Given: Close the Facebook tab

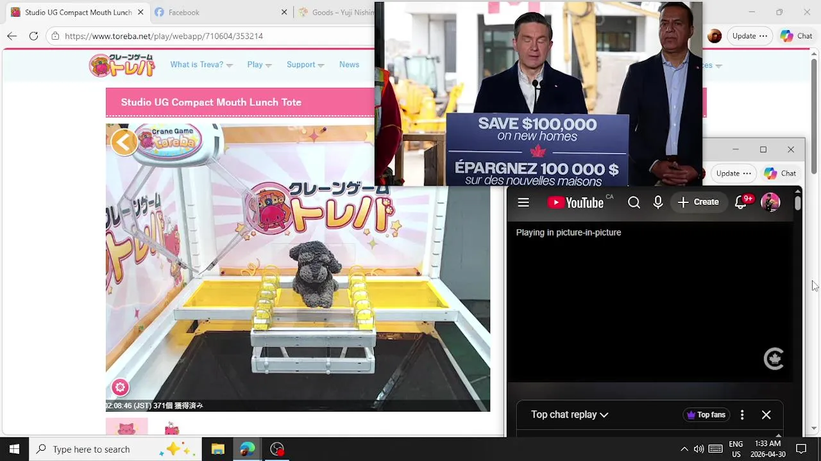Looking at the screenshot, I should tap(284, 12).
